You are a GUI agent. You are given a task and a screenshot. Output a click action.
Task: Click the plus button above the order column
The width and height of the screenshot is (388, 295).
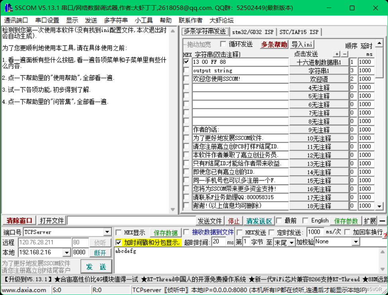(337, 54)
